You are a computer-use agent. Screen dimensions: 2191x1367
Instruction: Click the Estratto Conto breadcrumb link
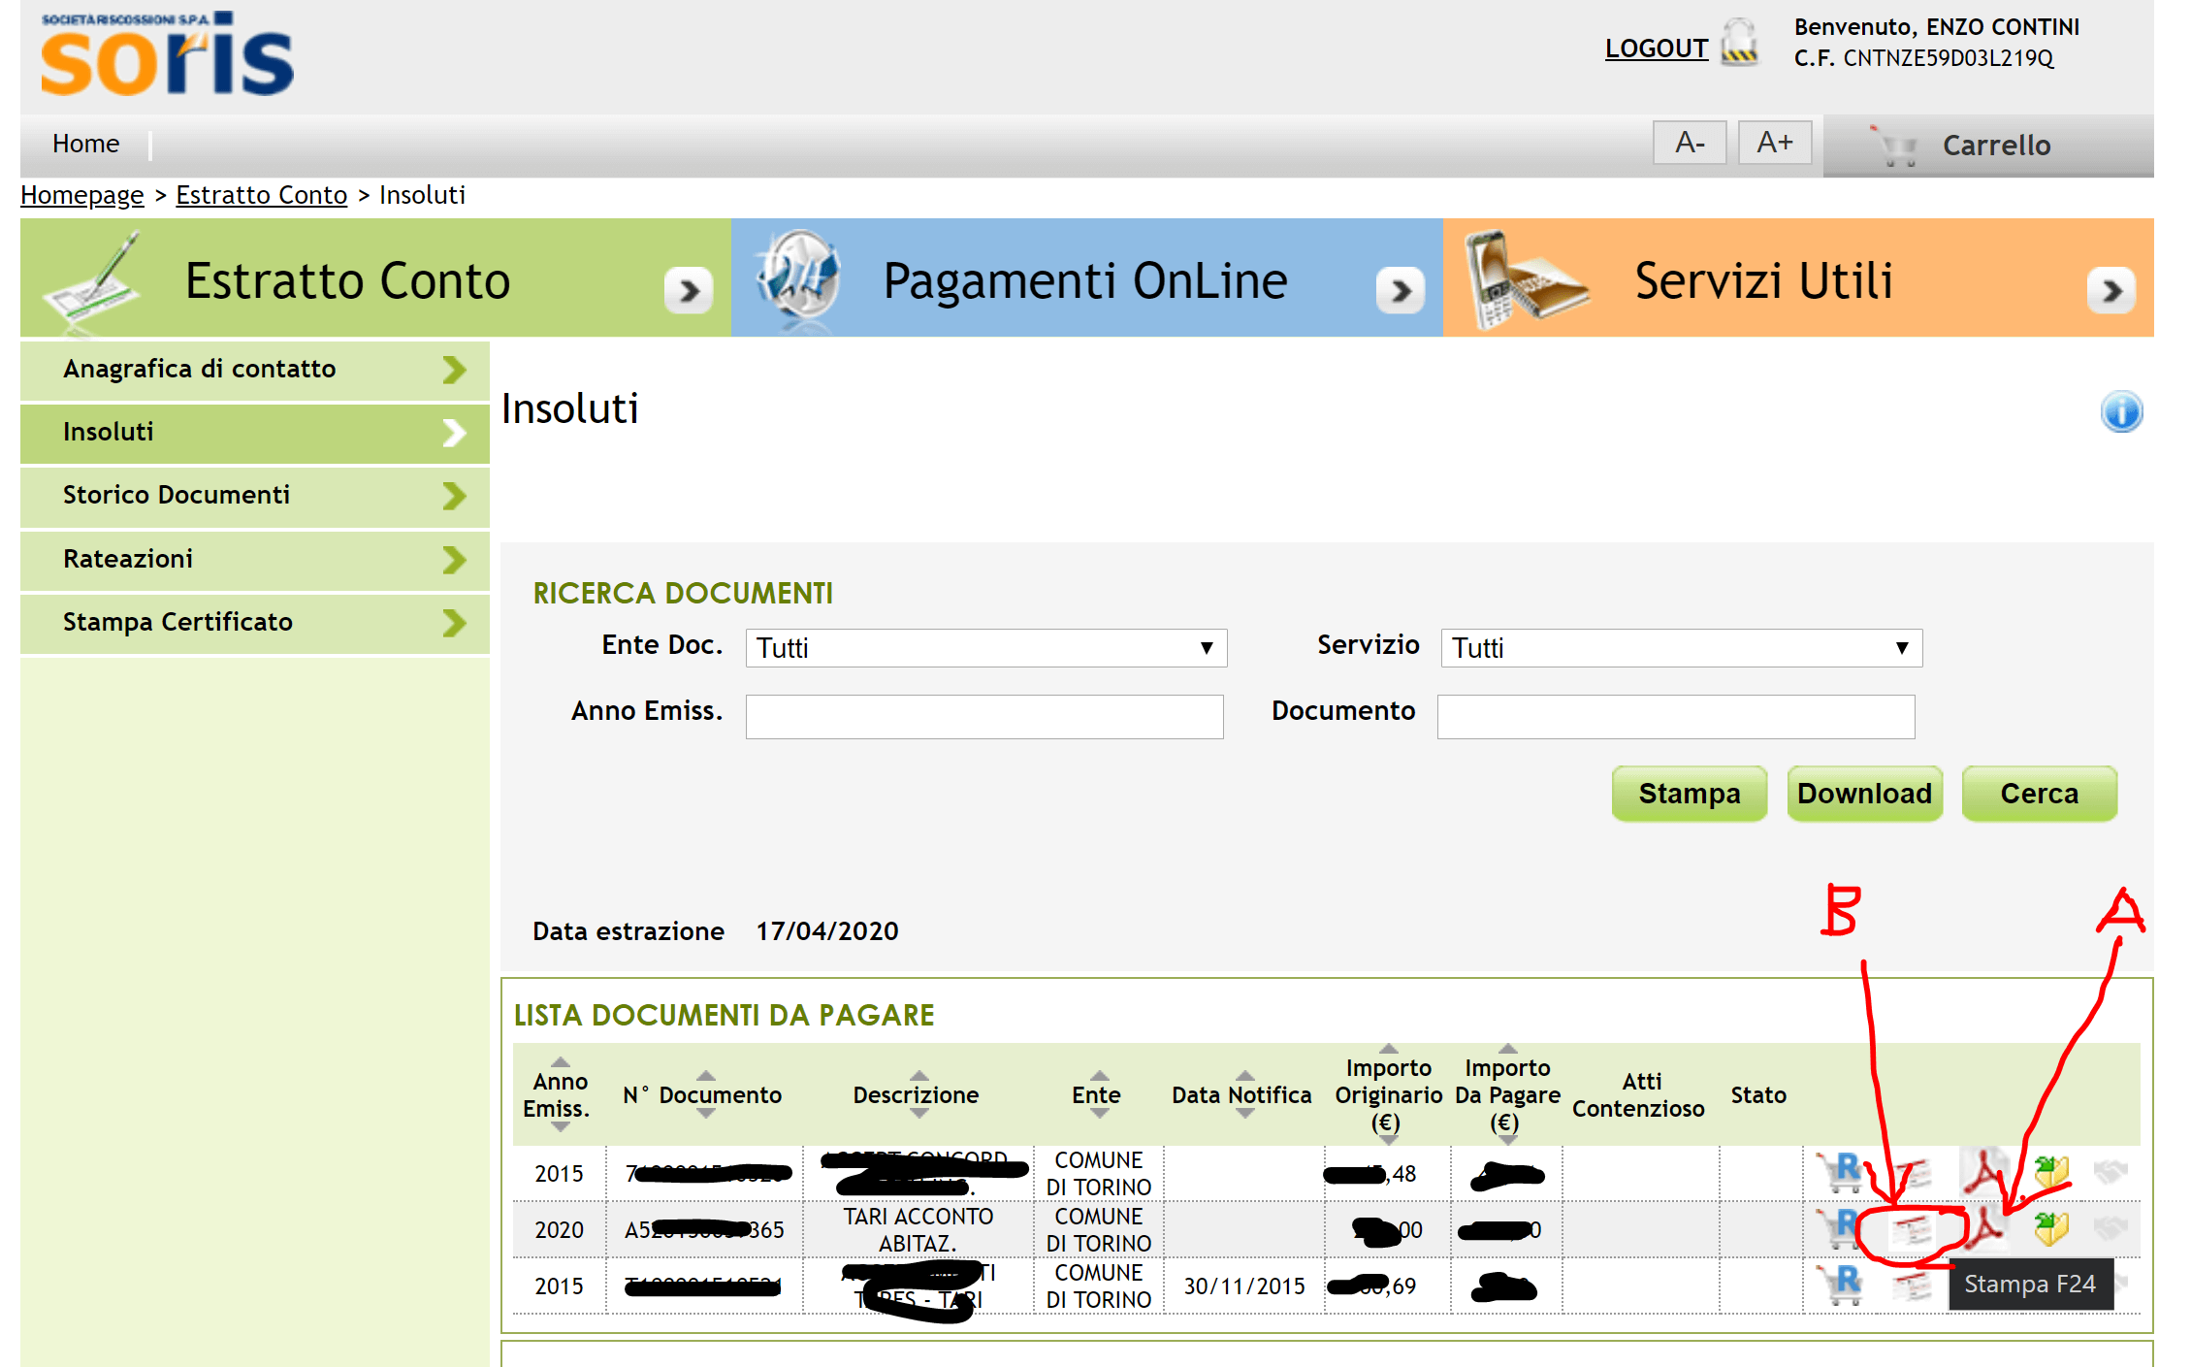click(x=261, y=195)
